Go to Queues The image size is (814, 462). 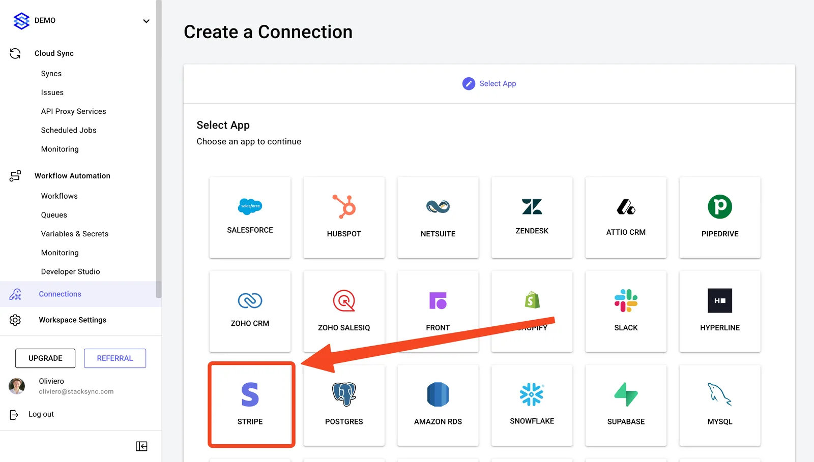coord(54,215)
